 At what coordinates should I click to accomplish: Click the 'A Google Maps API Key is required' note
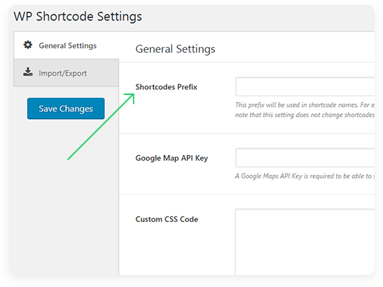tap(304, 176)
